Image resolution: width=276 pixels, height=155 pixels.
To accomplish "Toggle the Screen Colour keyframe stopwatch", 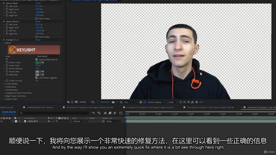I will coord(7,62).
